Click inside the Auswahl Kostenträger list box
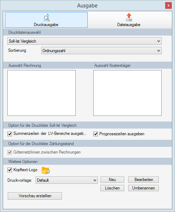The height and width of the screenshot is (212, 175). pyautogui.click(x=127, y=93)
